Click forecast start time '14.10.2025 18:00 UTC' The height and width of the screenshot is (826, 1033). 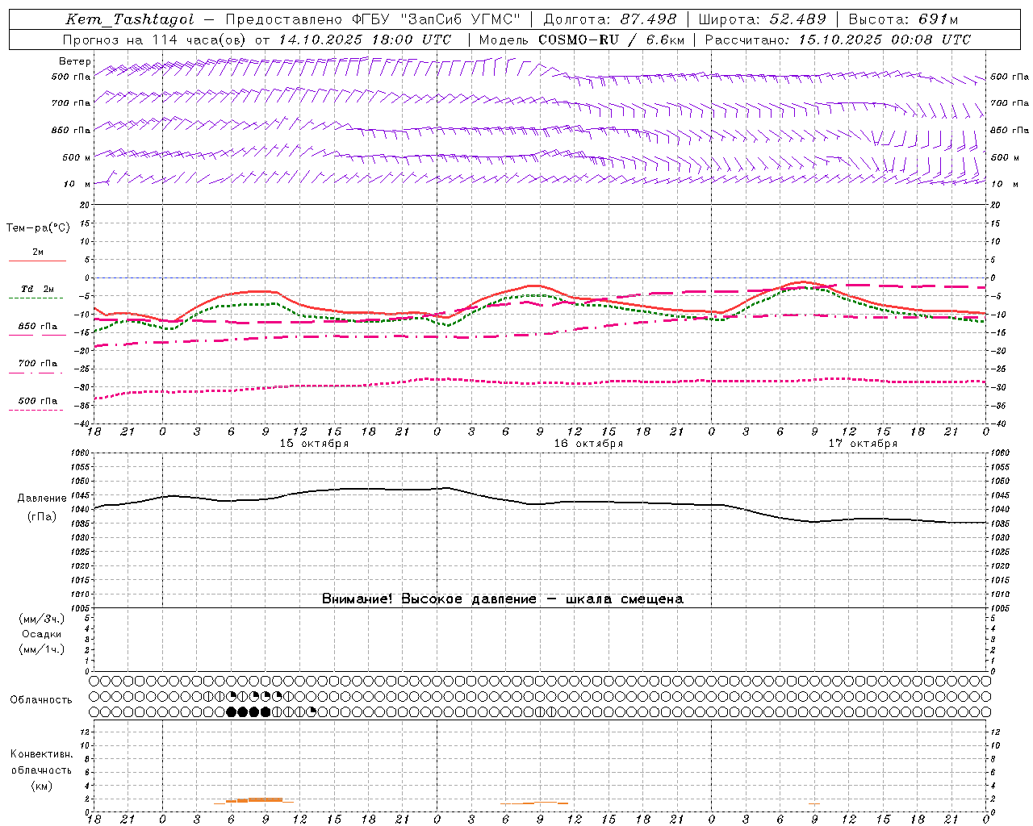click(365, 40)
